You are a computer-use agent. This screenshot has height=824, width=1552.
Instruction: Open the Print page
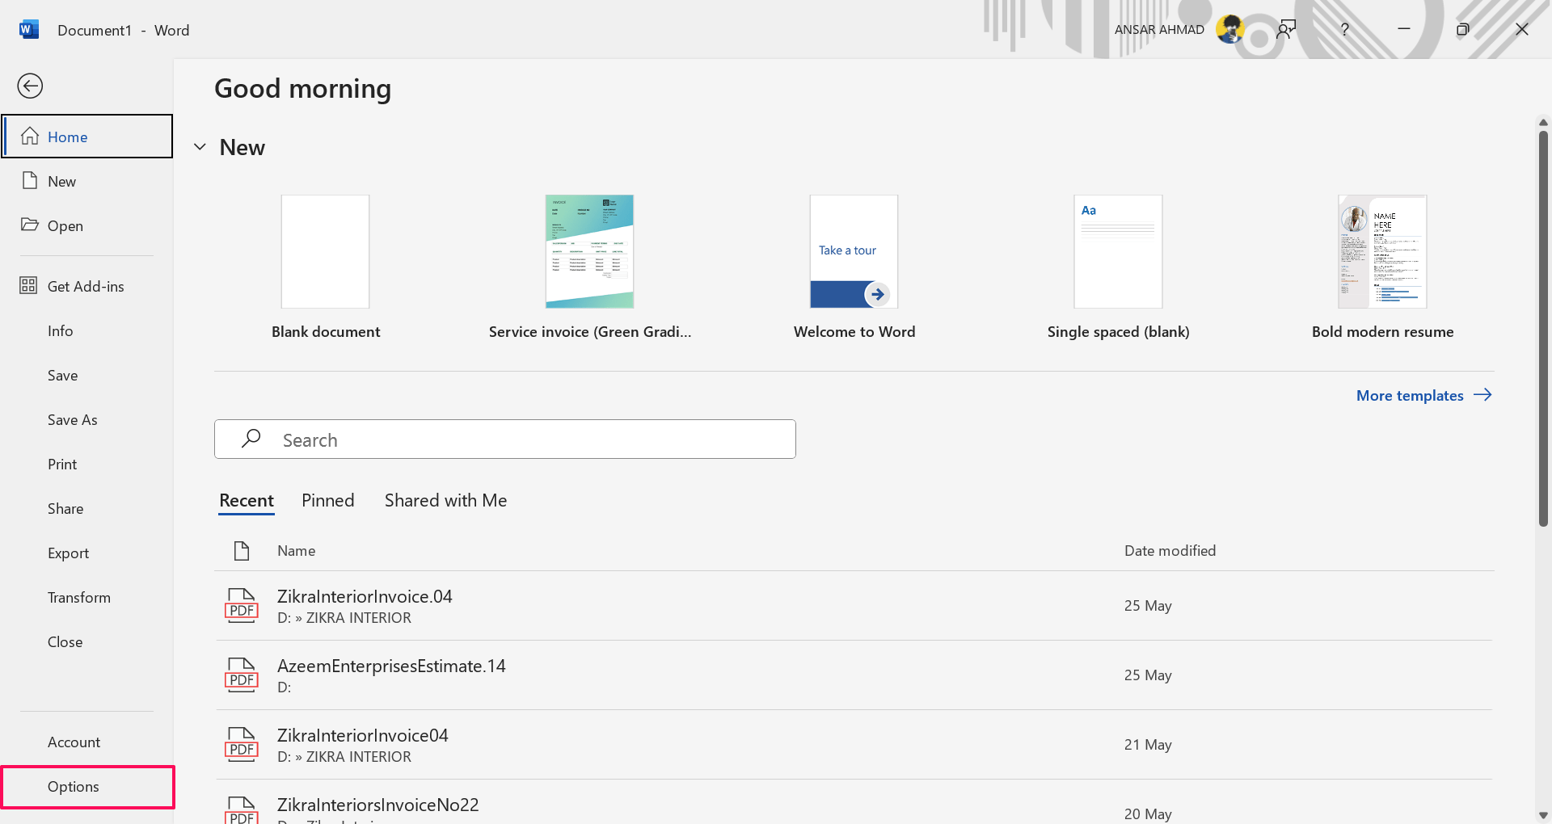tap(62, 464)
